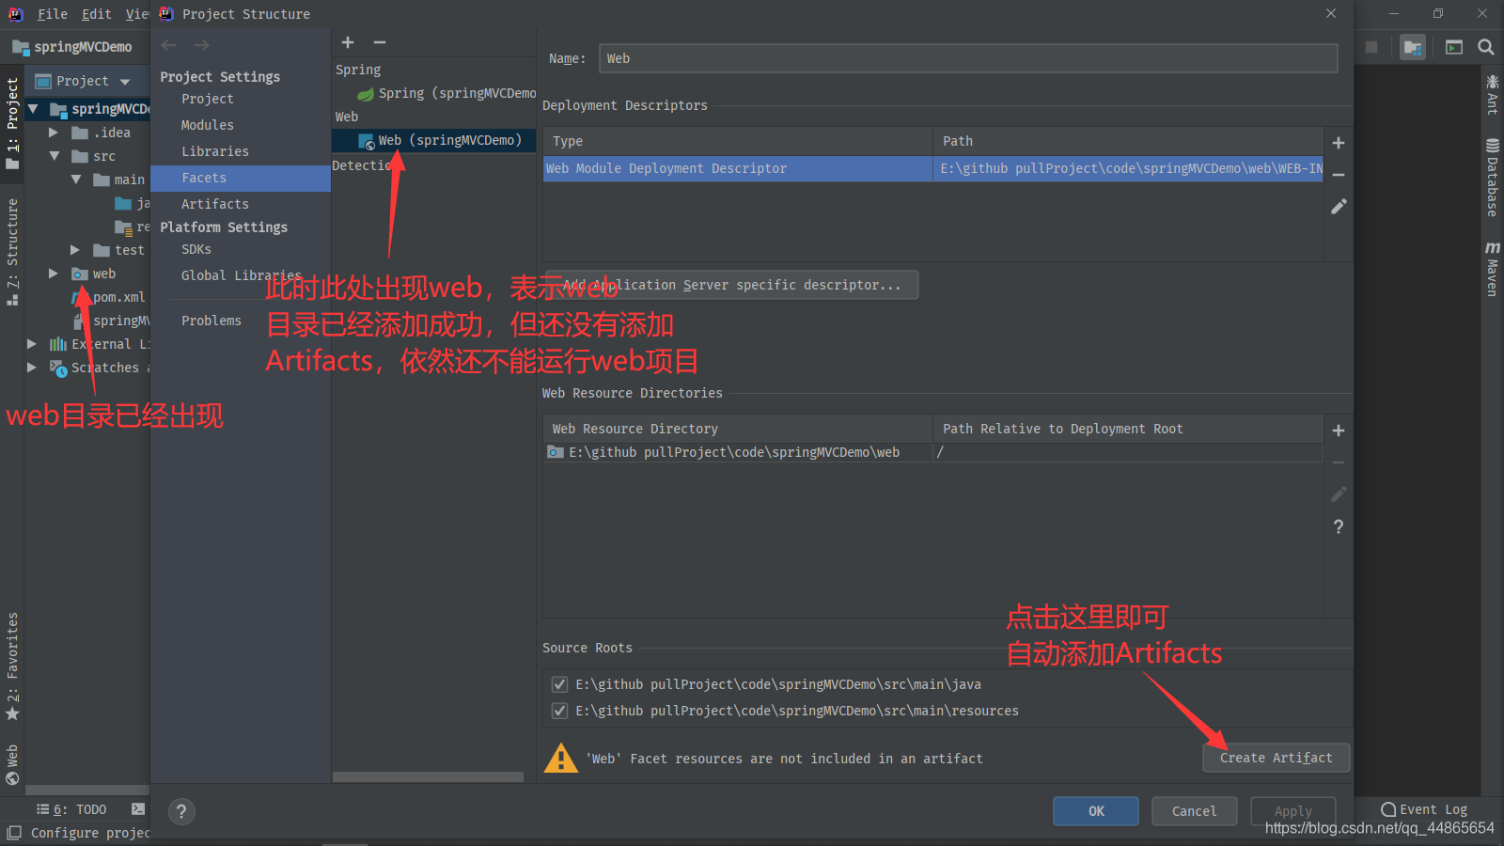This screenshot has height=846, width=1504.
Task: Click the Path Relative to Deployment Root header
Action: [1128, 429]
